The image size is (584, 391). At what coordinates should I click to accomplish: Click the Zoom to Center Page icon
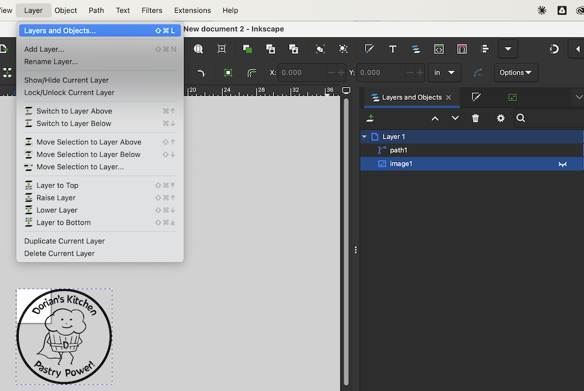tap(221, 49)
